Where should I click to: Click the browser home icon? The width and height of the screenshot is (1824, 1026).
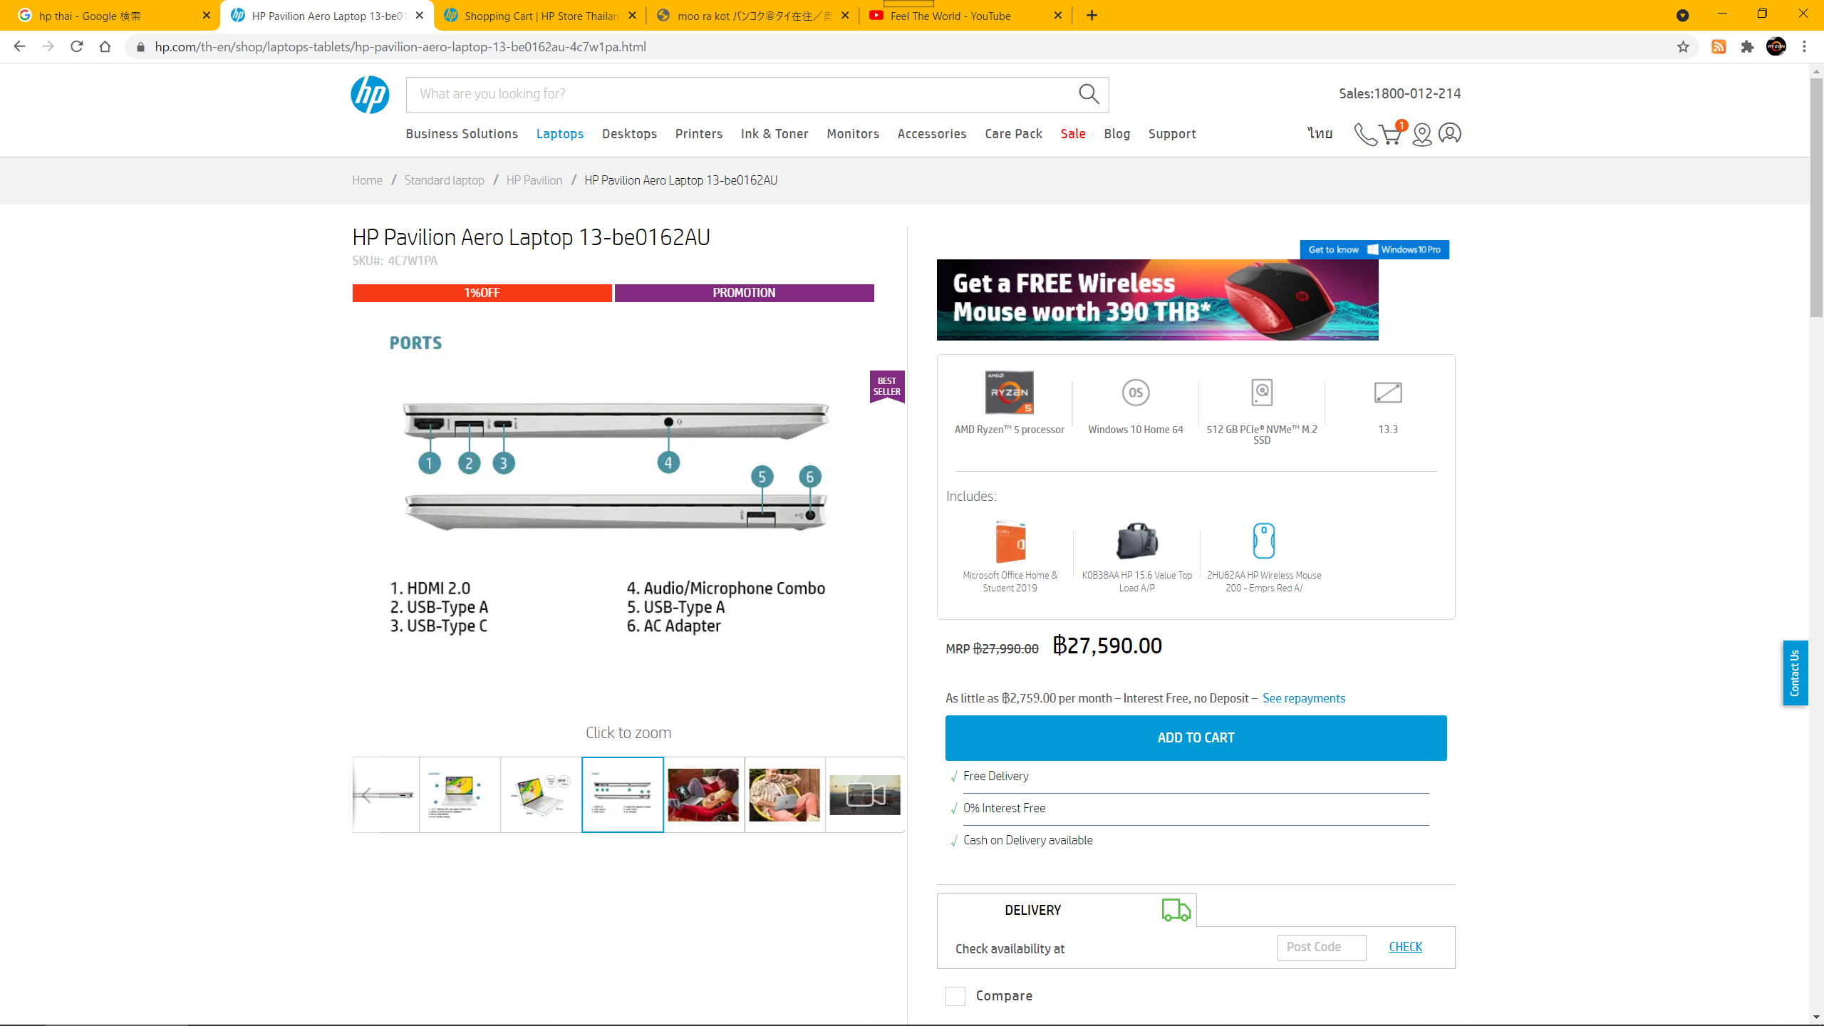coord(105,46)
